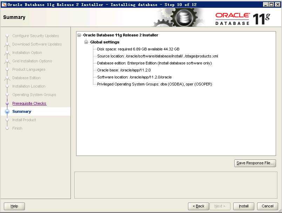Screen dimensions: 282x213
Task: Cancel the installation
Action: click(267, 206)
